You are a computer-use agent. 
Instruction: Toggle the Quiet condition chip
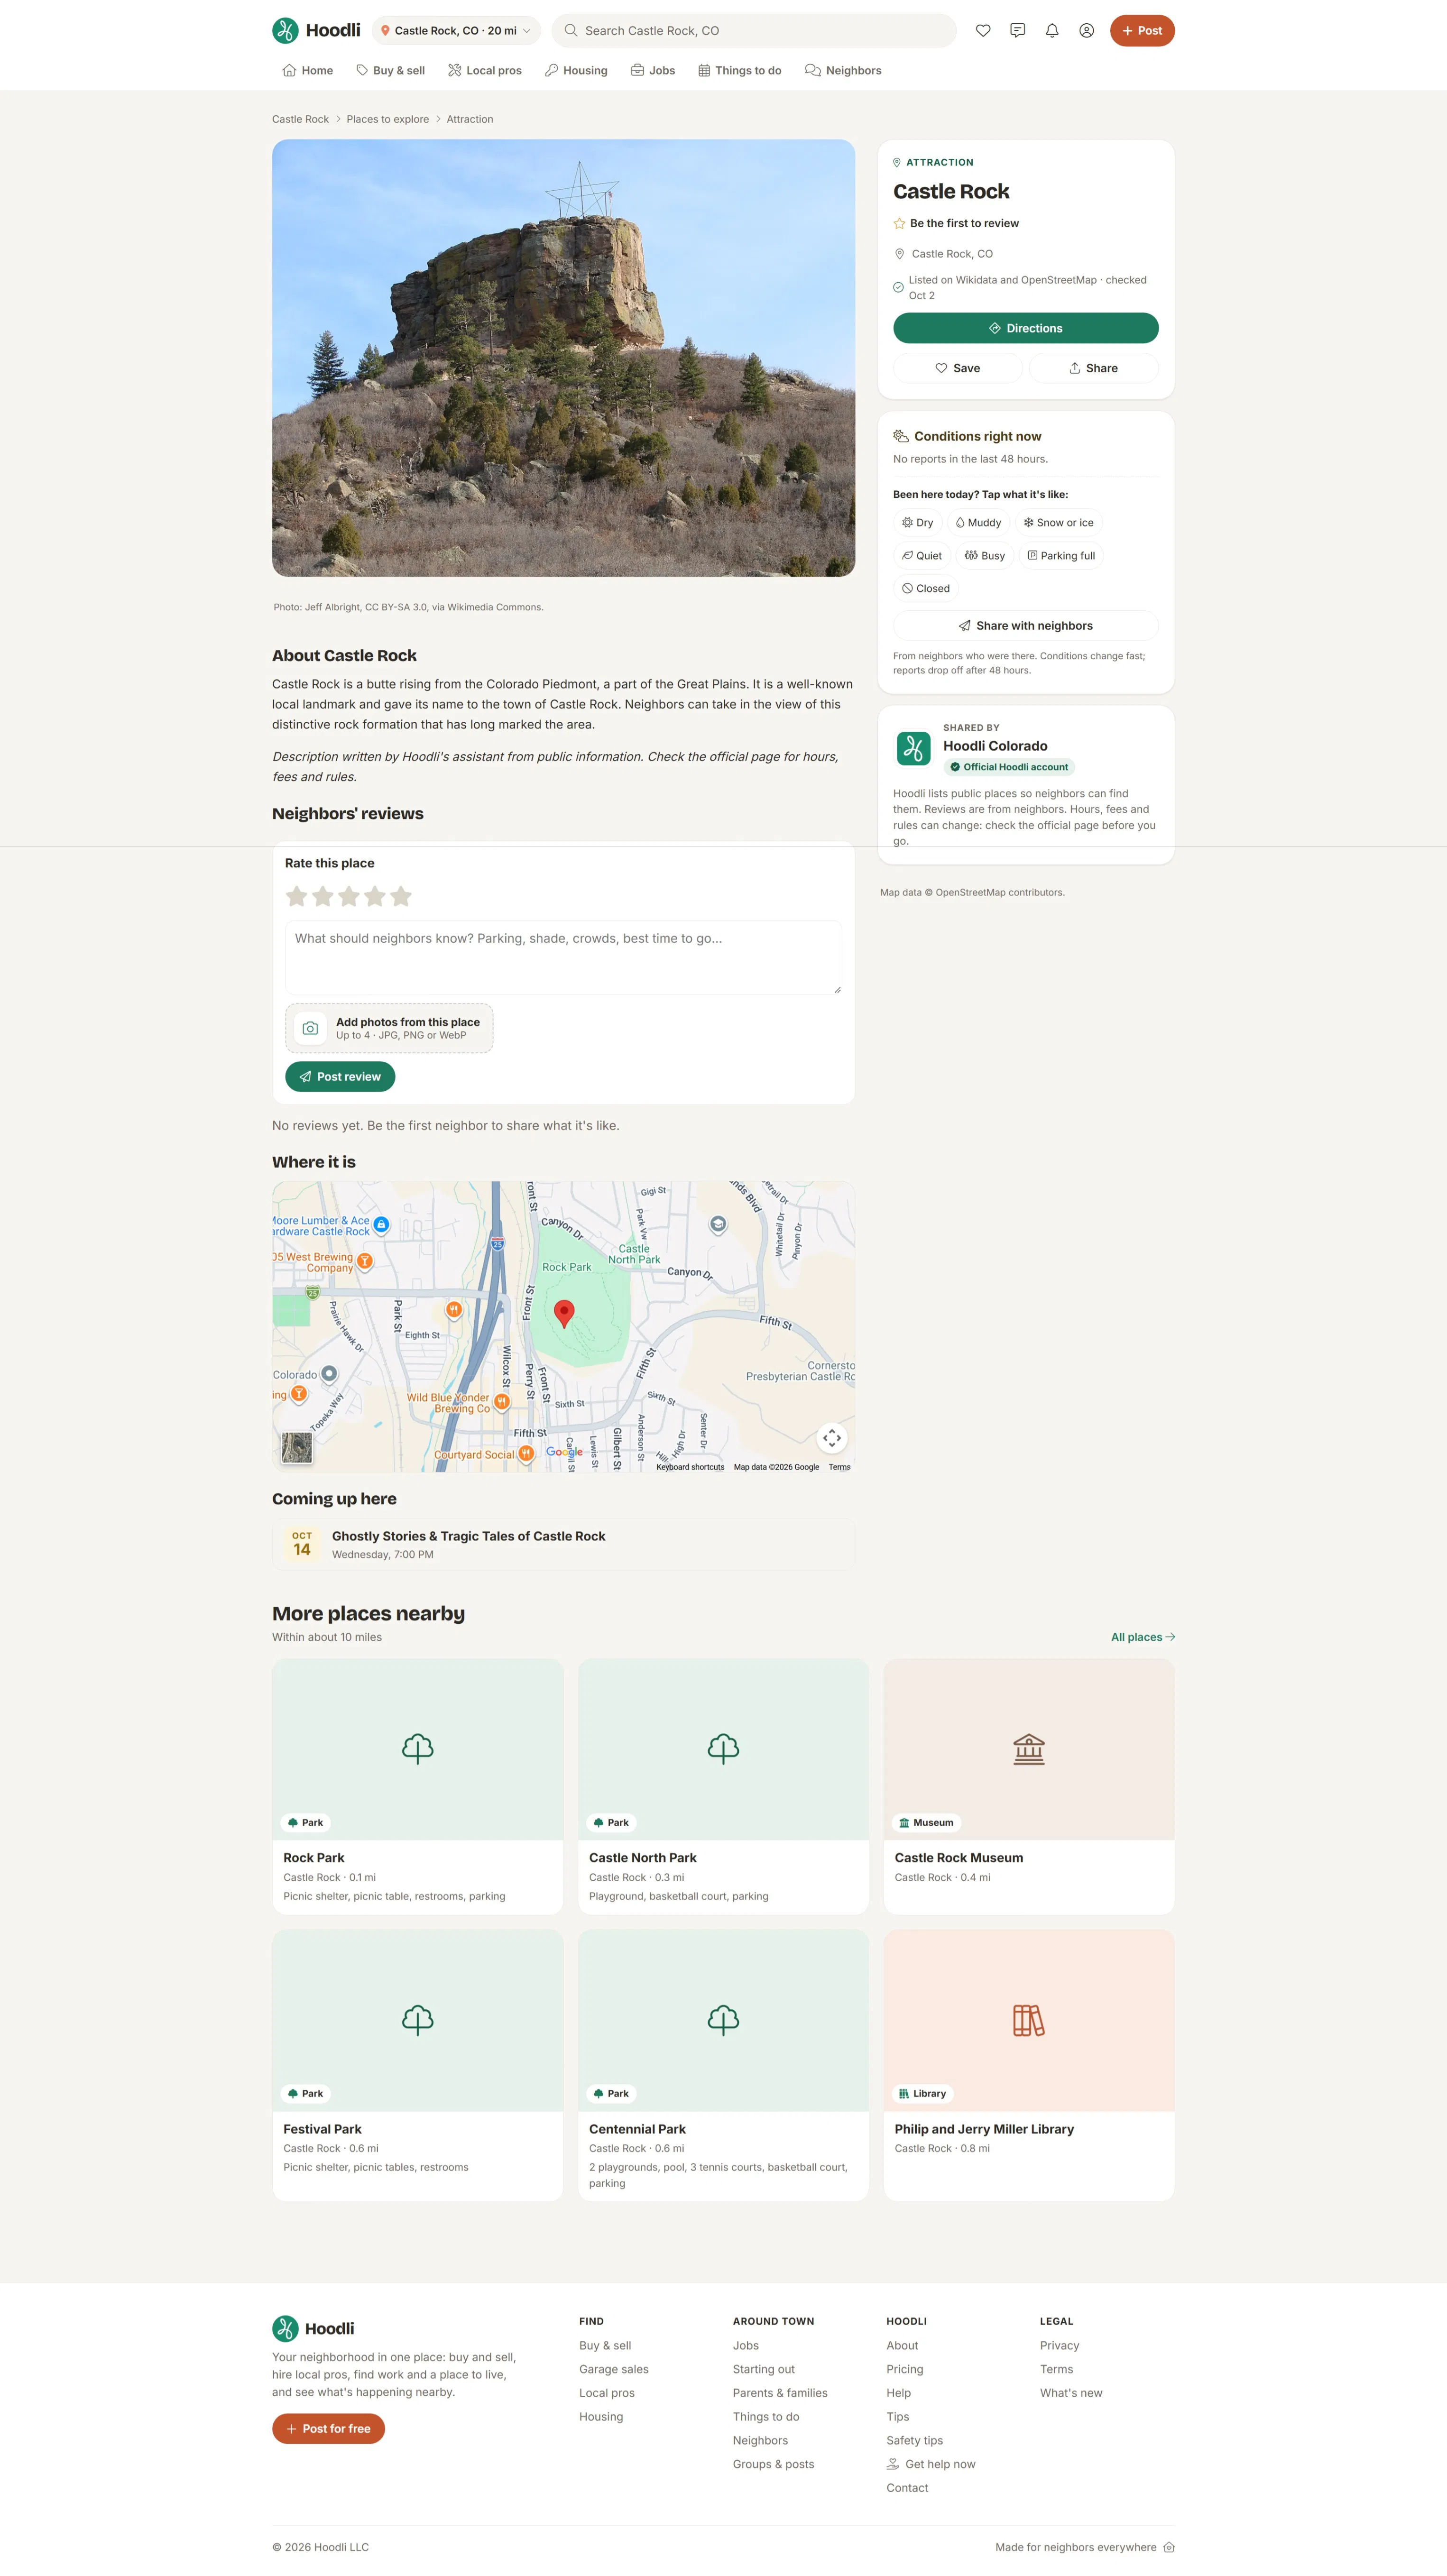pyautogui.click(x=922, y=556)
